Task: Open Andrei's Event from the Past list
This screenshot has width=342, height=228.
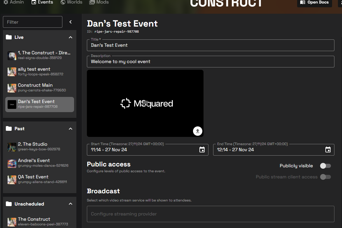Action: click(39, 163)
